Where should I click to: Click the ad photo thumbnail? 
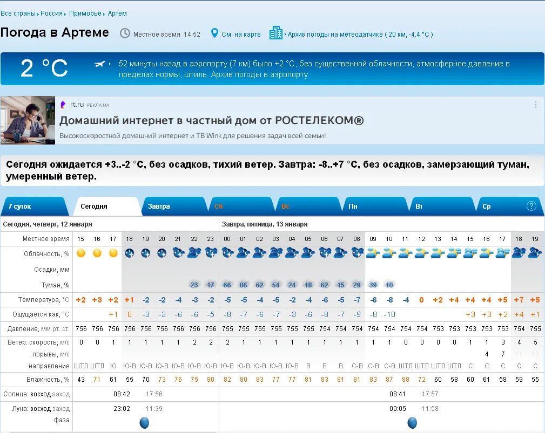[x=28, y=120]
